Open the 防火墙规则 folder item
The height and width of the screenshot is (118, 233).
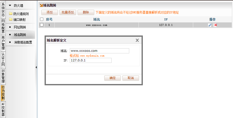pos(21,14)
